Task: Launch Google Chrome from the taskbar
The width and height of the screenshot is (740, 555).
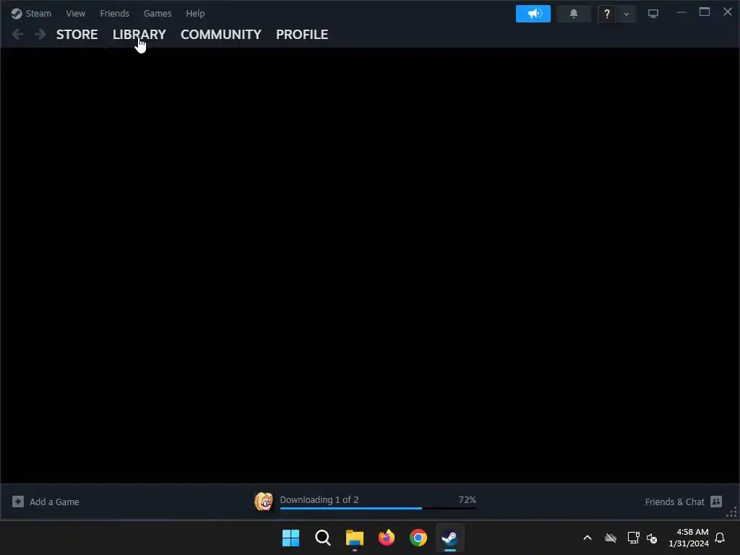Action: tap(418, 538)
